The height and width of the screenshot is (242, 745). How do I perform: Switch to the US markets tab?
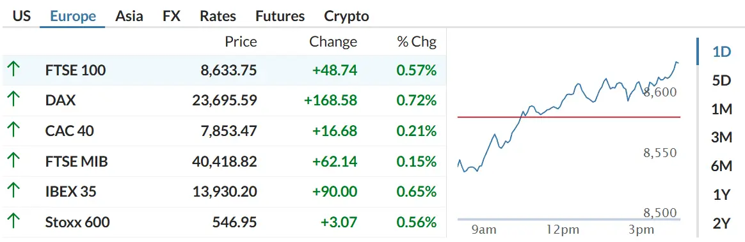(x=21, y=16)
